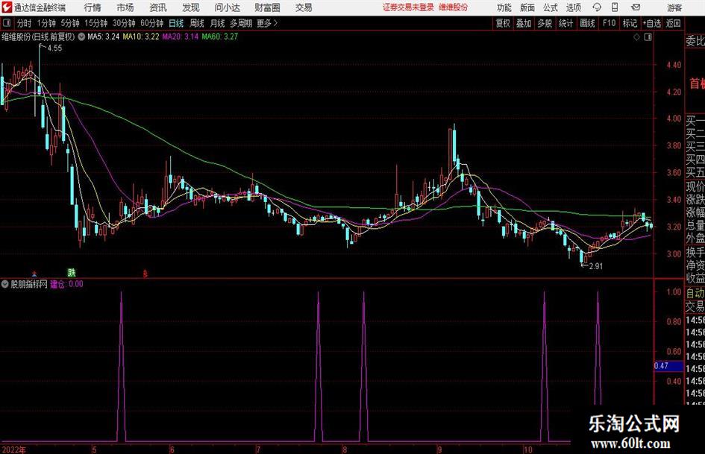Open the 版面 menu

[527, 7]
